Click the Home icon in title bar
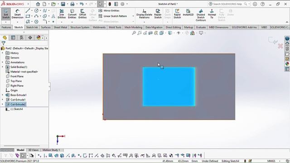 pos(38,4)
